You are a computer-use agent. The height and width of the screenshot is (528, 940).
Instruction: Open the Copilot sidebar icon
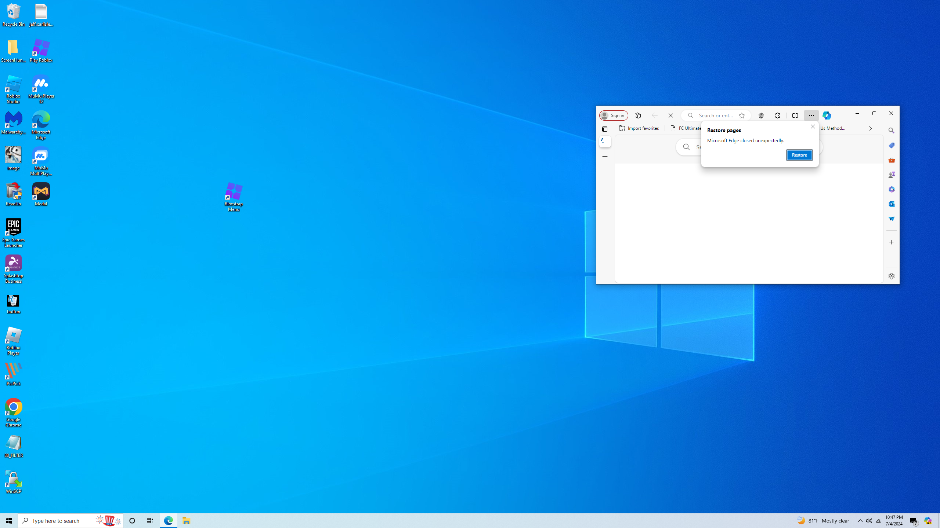pos(827,115)
